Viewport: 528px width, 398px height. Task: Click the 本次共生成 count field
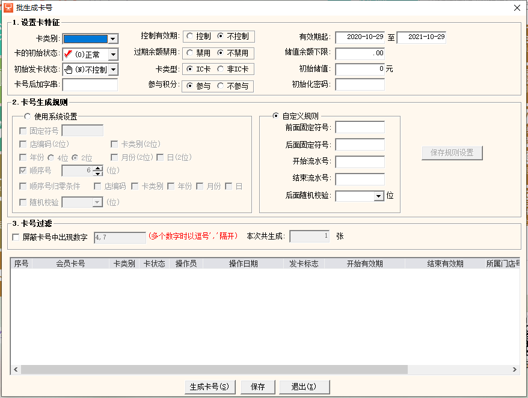(310, 237)
